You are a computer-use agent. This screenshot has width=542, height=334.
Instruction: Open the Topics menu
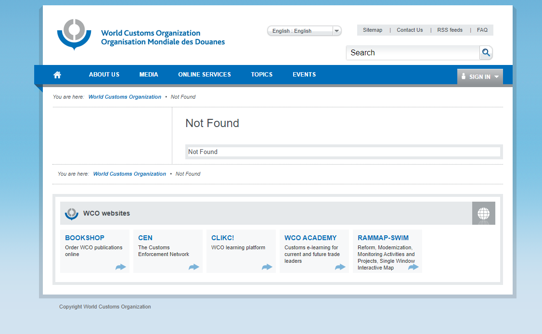[262, 74]
